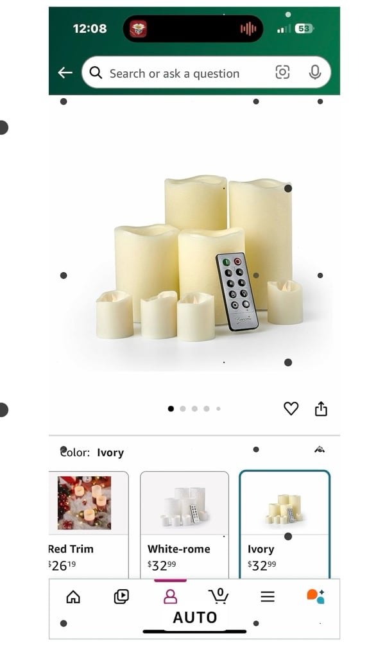This screenshot has height=654, width=376.
Task: Open the profile account tab
Action: click(170, 596)
